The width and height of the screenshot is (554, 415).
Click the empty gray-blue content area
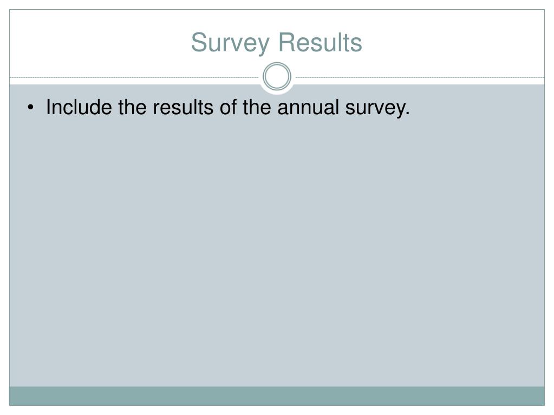277,247
